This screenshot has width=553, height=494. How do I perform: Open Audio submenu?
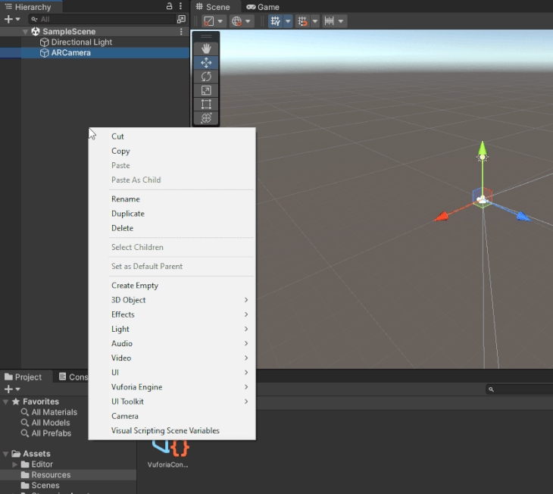point(172,343)
